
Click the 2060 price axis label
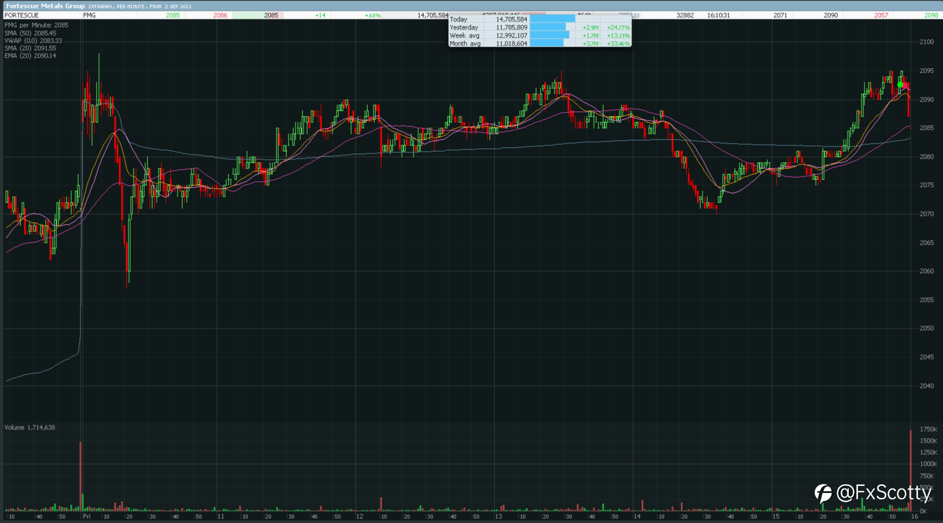(927, 271)
